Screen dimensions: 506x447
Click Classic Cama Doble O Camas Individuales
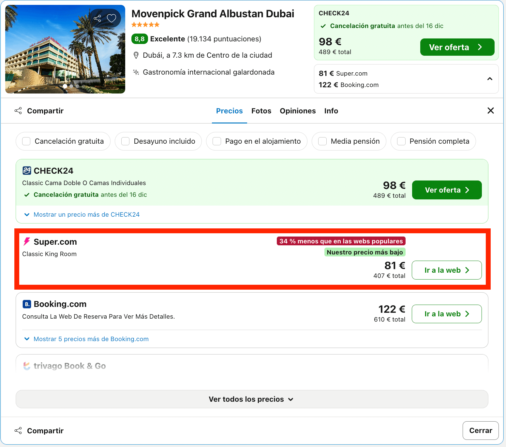[84, 183]
